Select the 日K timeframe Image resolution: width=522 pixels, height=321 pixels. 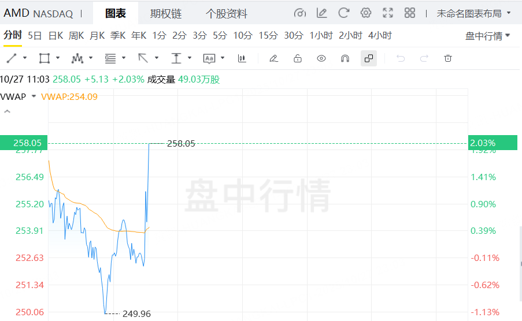[x=55, y=35]
